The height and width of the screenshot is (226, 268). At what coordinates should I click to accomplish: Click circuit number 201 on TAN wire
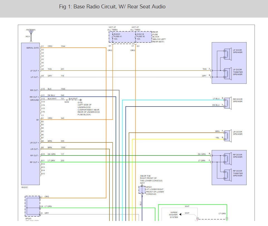click(62, 69)
